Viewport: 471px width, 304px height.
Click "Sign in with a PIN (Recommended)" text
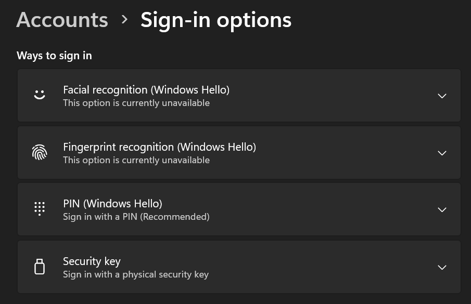(136, 217)
